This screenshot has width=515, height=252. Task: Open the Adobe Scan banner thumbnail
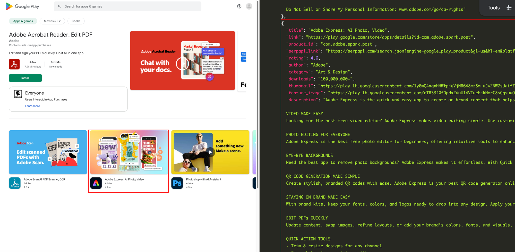tap(48, 152)
